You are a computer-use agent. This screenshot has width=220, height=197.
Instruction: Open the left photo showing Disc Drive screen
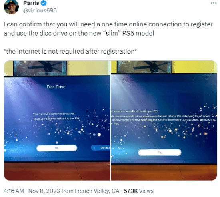click(x=57, y=121)
